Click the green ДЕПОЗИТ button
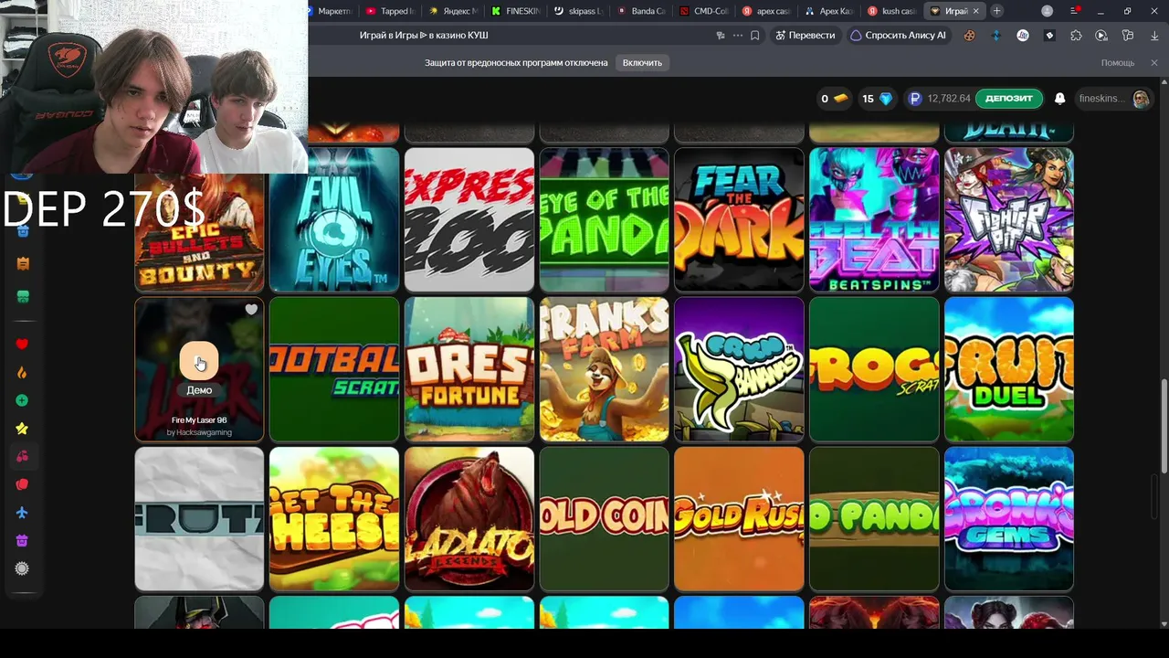Viewport: 1169px width, 658px height. point(1009,99)
